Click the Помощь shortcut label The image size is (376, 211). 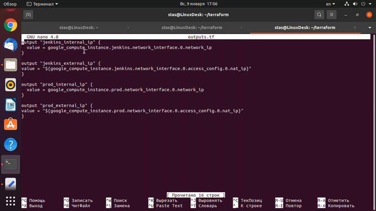(37, 200)
